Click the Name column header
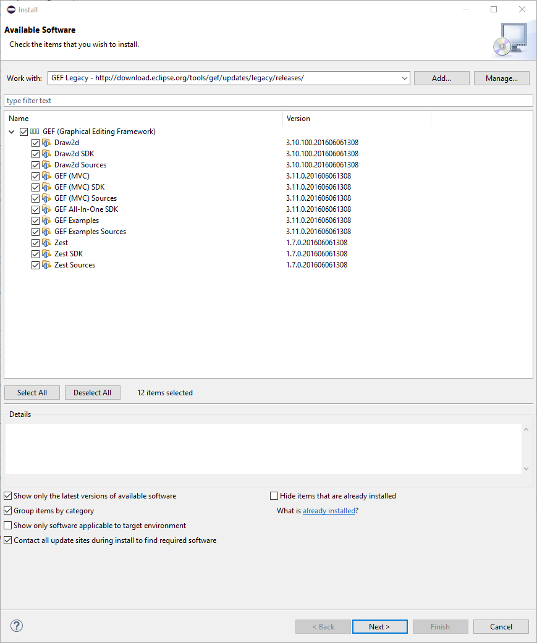 (x=143, y=119)
